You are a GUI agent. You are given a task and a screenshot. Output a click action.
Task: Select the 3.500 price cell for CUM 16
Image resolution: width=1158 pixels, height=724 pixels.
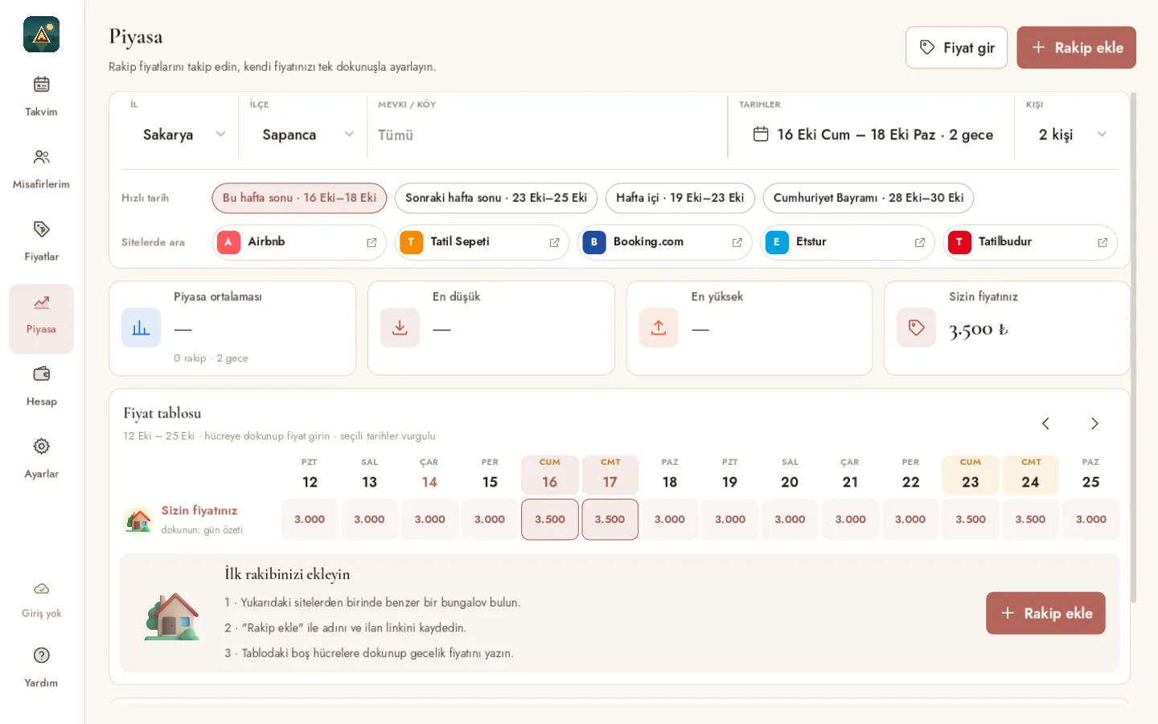[550, 520]
